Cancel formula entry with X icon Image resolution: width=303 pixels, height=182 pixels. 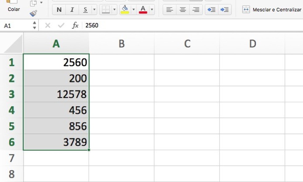point(47,25)
